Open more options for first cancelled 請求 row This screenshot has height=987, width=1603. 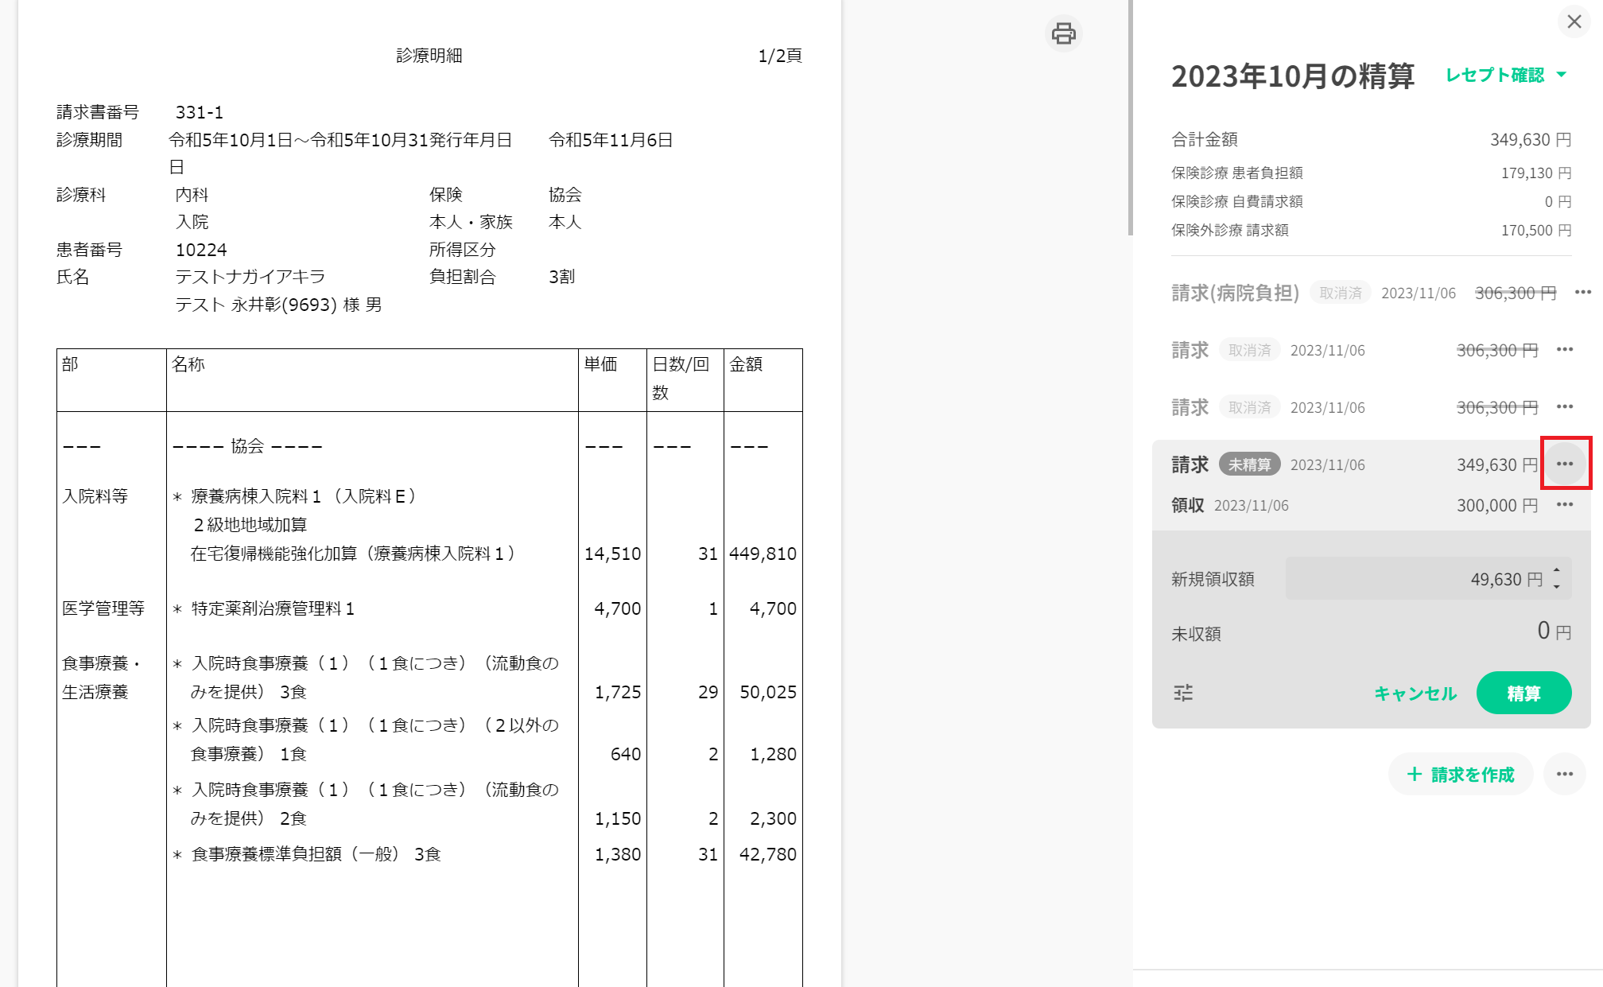(x=1564, y=350)
